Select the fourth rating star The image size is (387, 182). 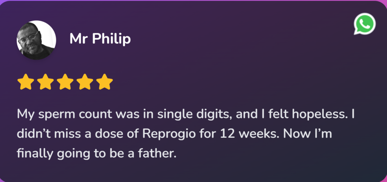85,82
